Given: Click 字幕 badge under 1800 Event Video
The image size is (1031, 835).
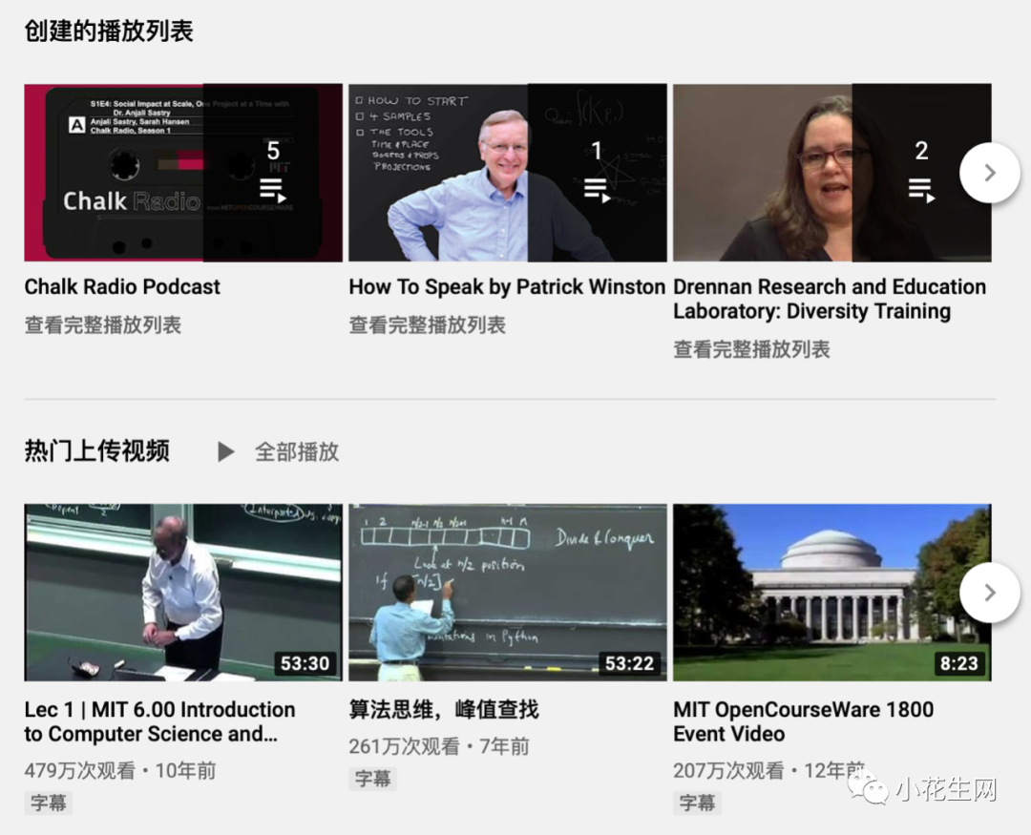Looking at the screenshot, I should pos(697,803).
